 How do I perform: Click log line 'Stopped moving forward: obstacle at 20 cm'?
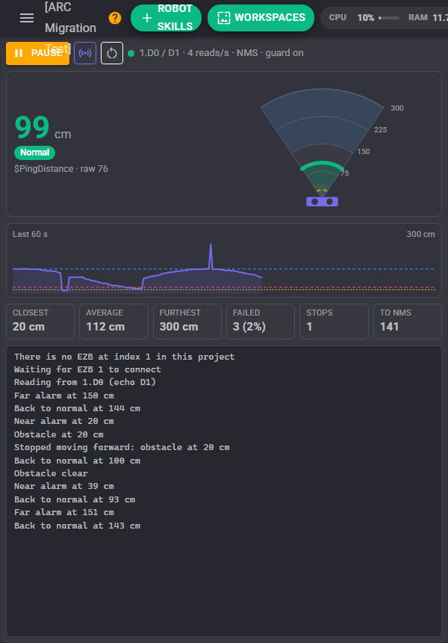pyautogui.click(x=122, y=447)
